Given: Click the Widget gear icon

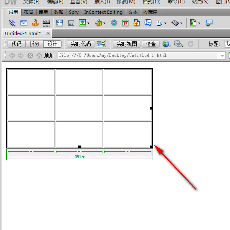Looking at the screenshot, I should (114, 23).
